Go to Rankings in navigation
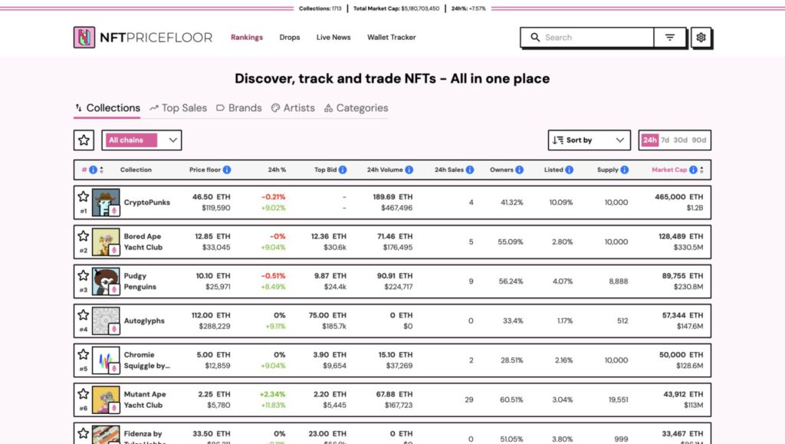 pos(247,38)
